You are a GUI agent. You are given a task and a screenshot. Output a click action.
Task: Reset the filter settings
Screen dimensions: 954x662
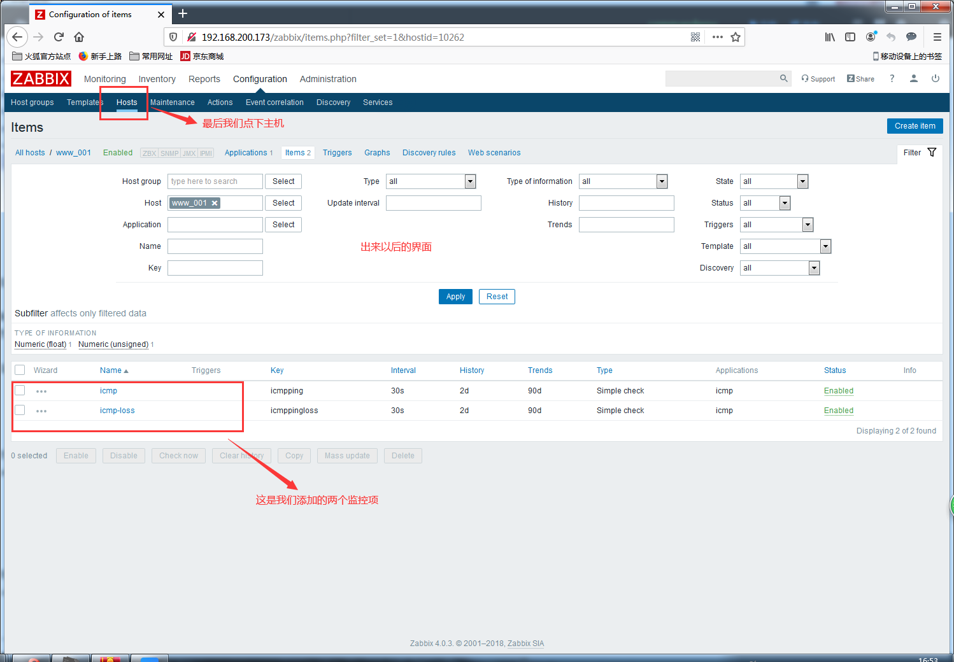(x=497, y=297)
